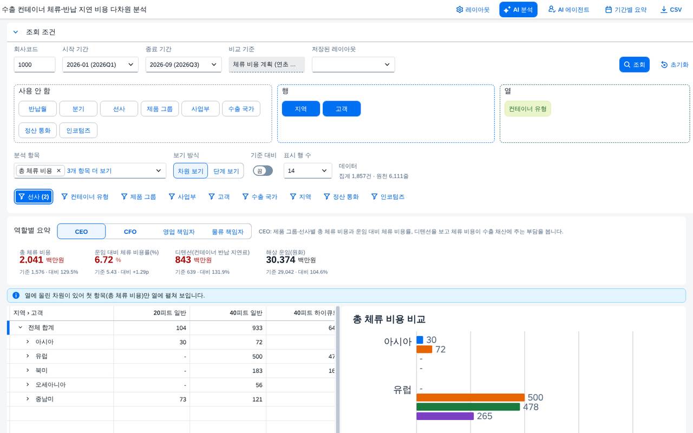The width and height of the screenshot is (693, 433).
Task: Expand the 유럽 row
Action: click(28, 356)
